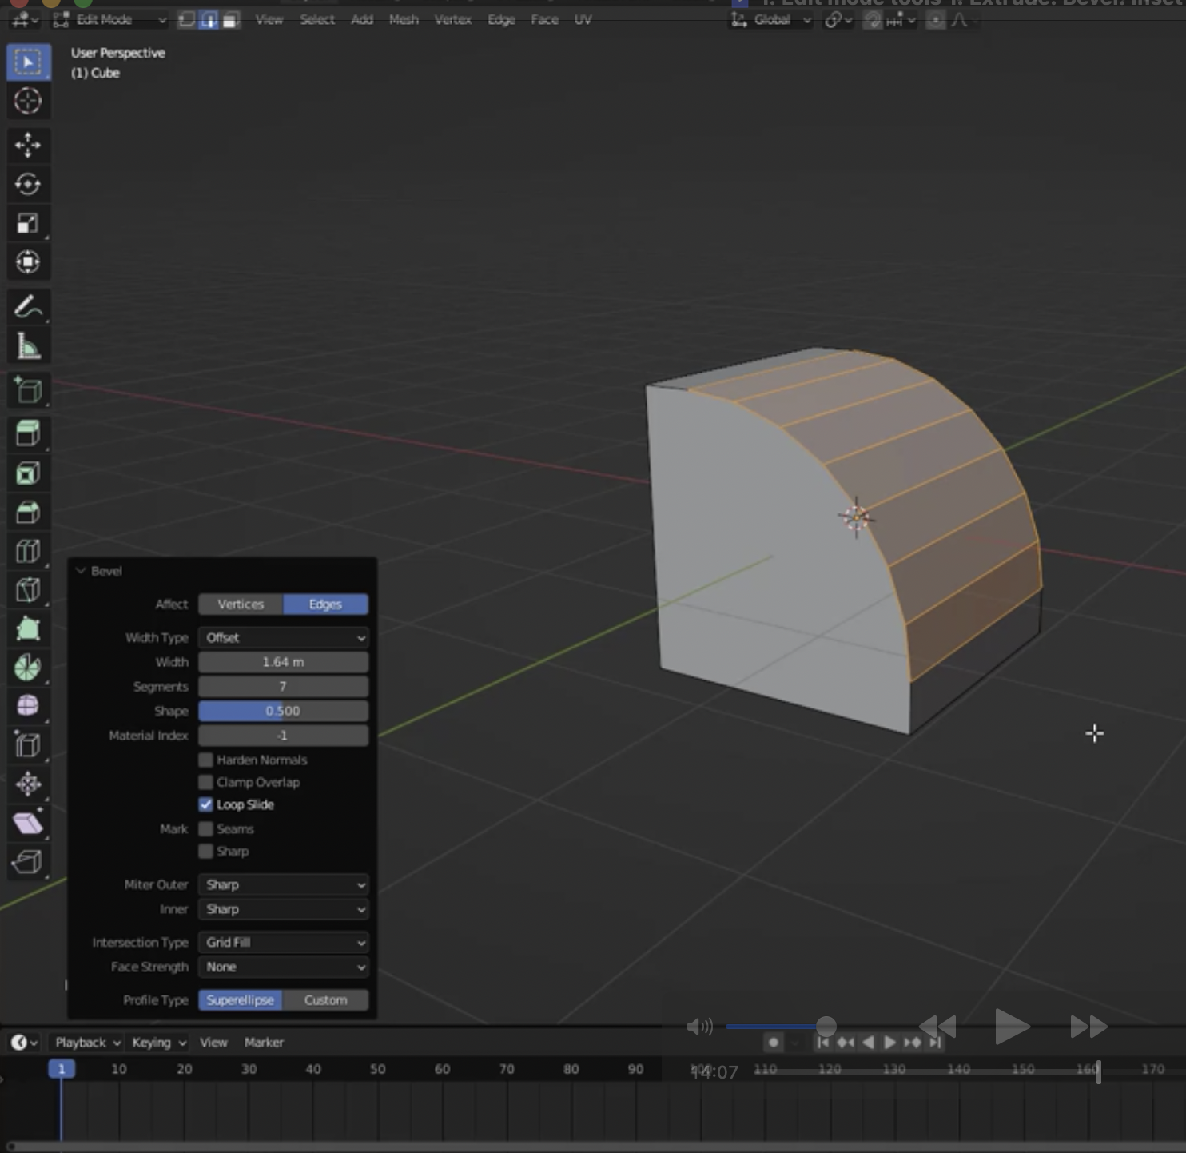Select the Inset Faces tool
The image size is (1186, 1153).
[28, 473]
